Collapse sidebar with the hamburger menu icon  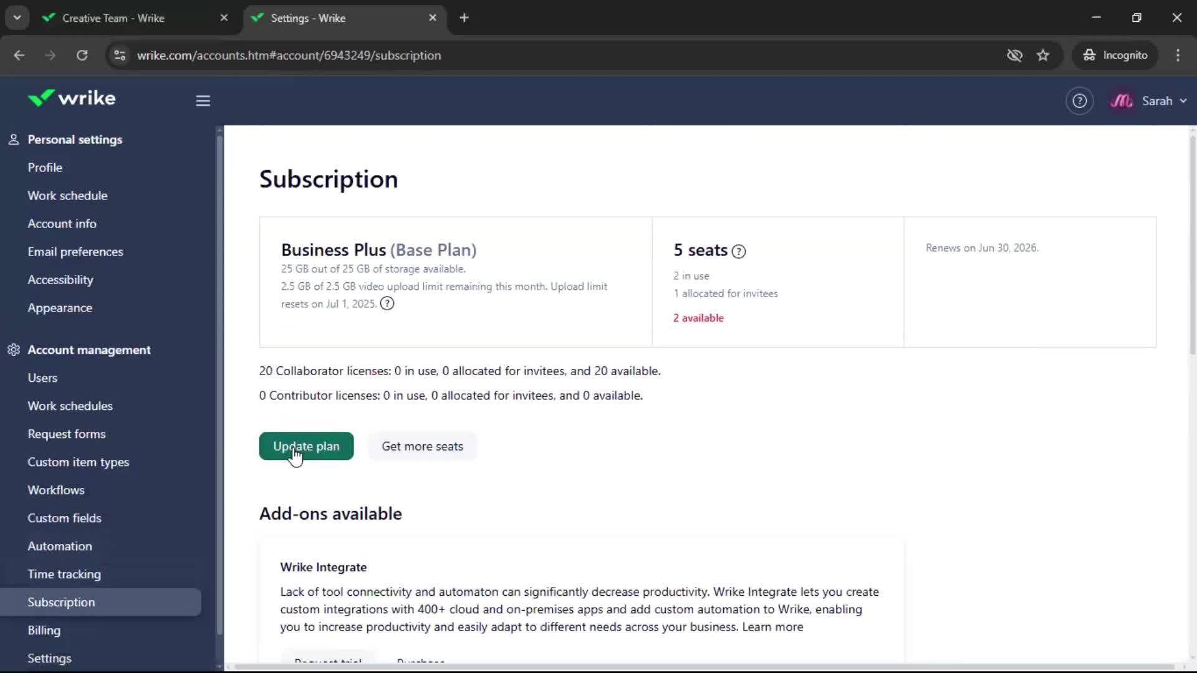pos(203,101)
